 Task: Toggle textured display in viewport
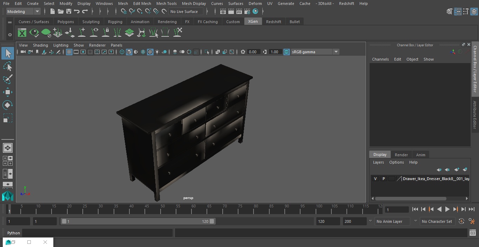point(150,52)
